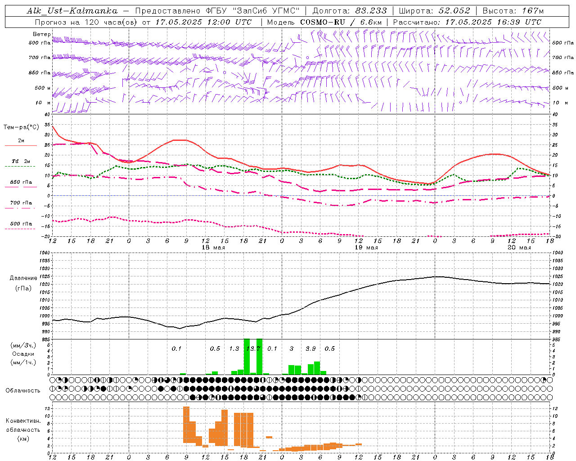Viewport: 576px width, 461px height.
Task: Click the 700 гПа temperature legend entry
Action: [x=21, y=203]
